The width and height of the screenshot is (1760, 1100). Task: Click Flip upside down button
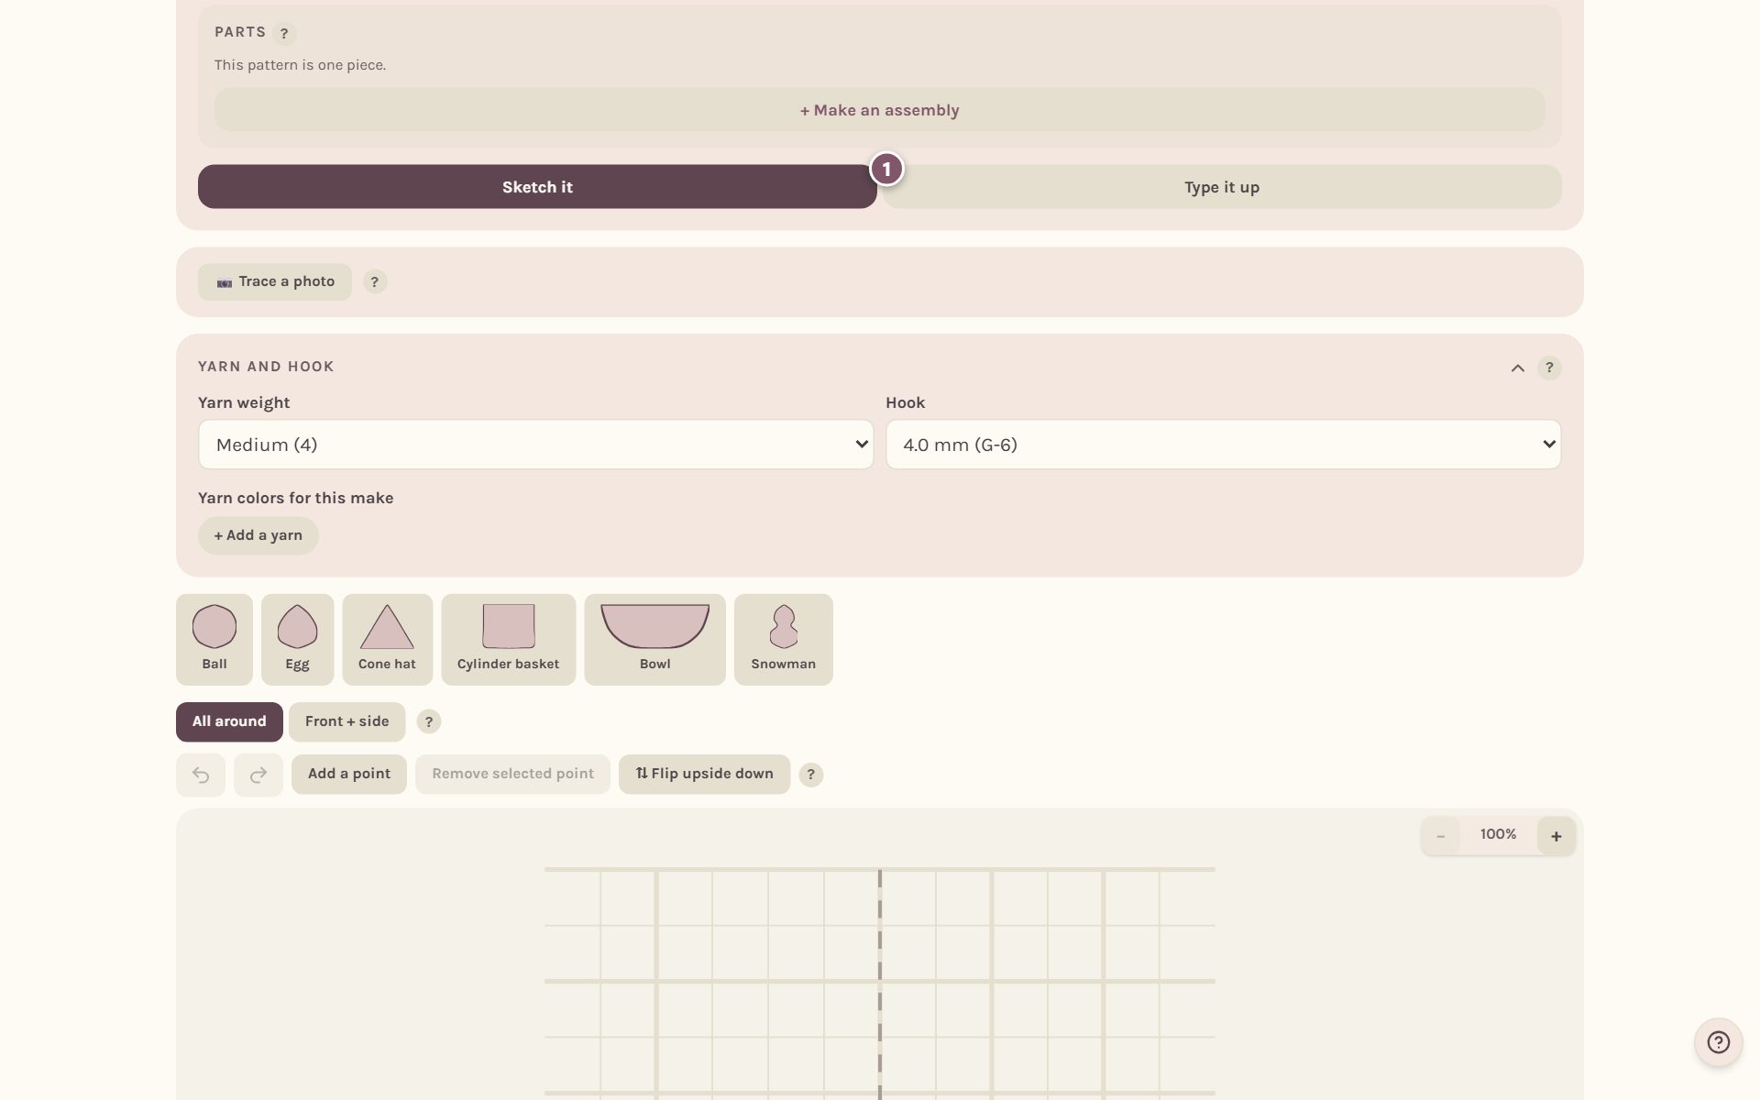click(x=704, y=774)
